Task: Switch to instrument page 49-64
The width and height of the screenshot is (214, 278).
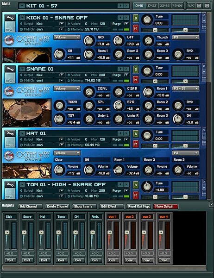Action: [x=177, y=6]
